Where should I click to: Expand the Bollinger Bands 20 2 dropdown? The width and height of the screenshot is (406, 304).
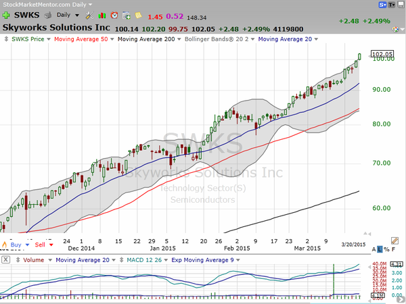(x=252, y=39)
